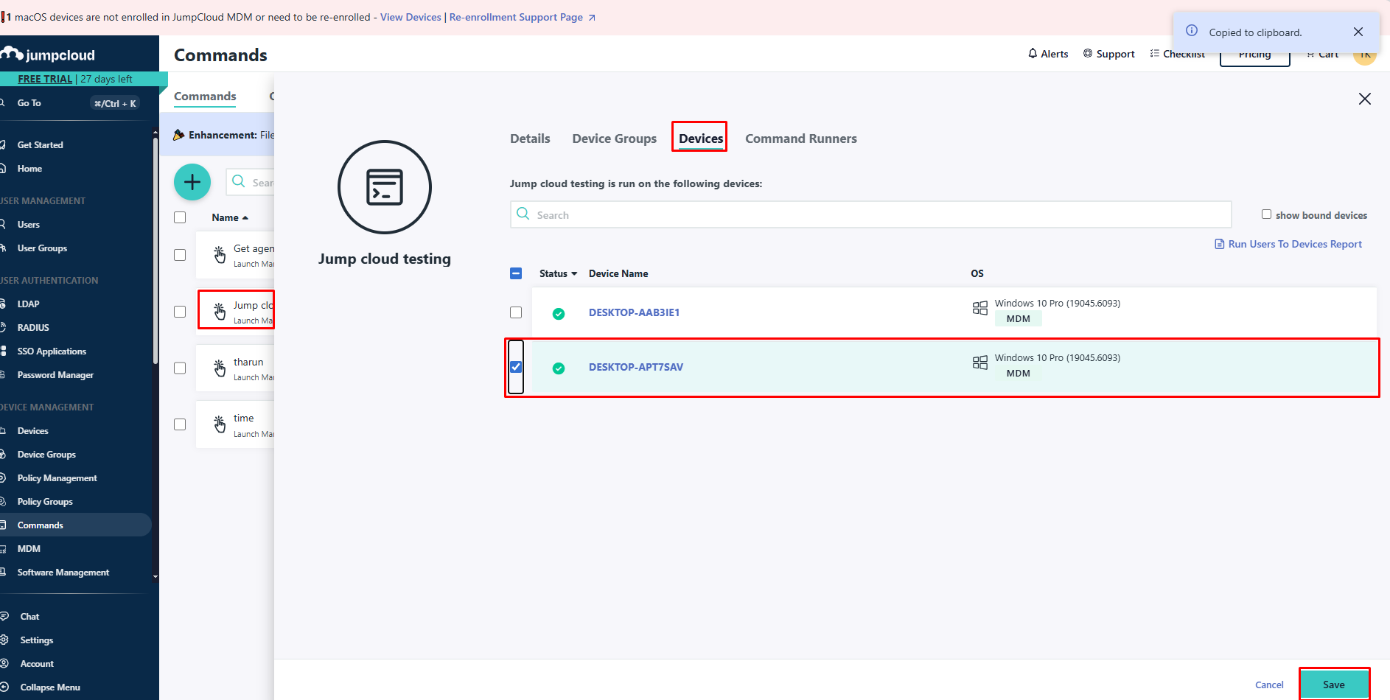Select the Devices tab
1390x700 pixels.
(x=700, y=139)
